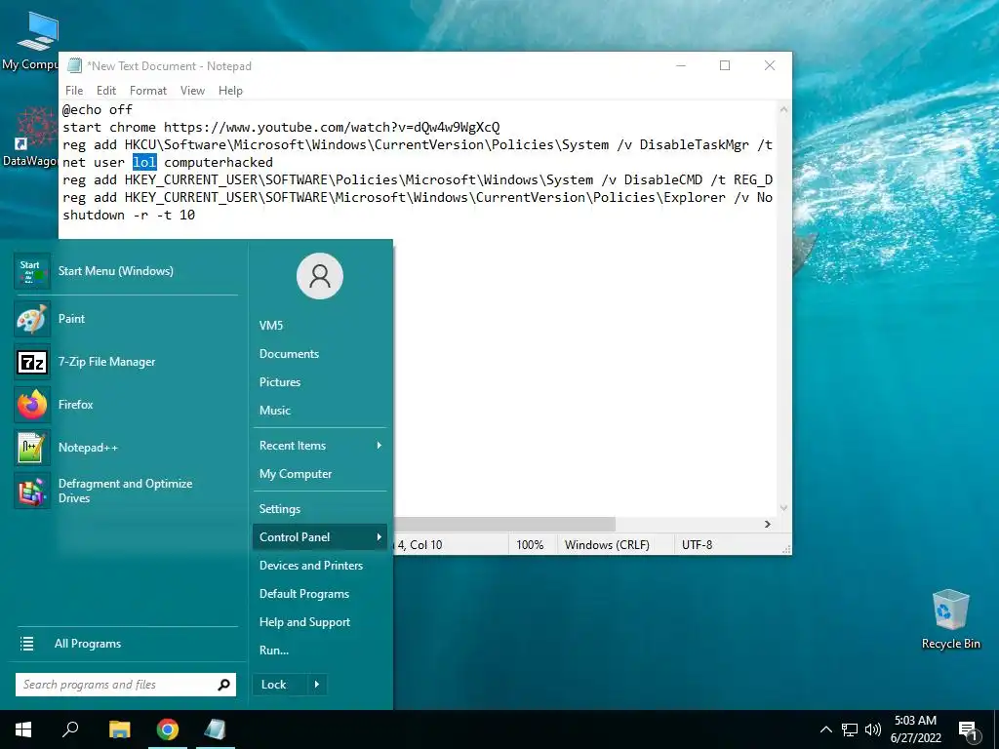
Task: Click 'DisableTaskMgr' text in Notepad
Action: click(x=695, y=144)
